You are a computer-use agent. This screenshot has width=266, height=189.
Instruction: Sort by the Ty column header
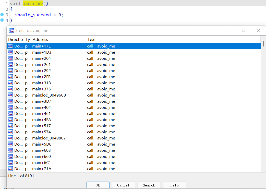click(x=28, y=39)
